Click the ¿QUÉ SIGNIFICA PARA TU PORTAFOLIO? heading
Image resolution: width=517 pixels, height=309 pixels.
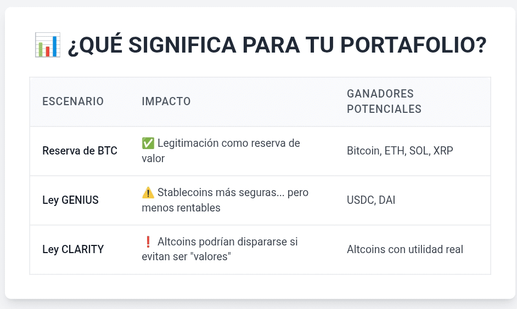tap(277, 45)
